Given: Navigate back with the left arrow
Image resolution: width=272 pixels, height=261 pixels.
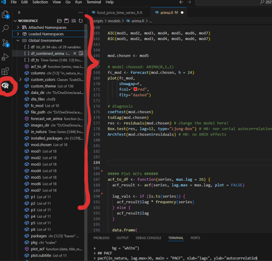Looking at the screenshot, I should click(x=181, y=2).
